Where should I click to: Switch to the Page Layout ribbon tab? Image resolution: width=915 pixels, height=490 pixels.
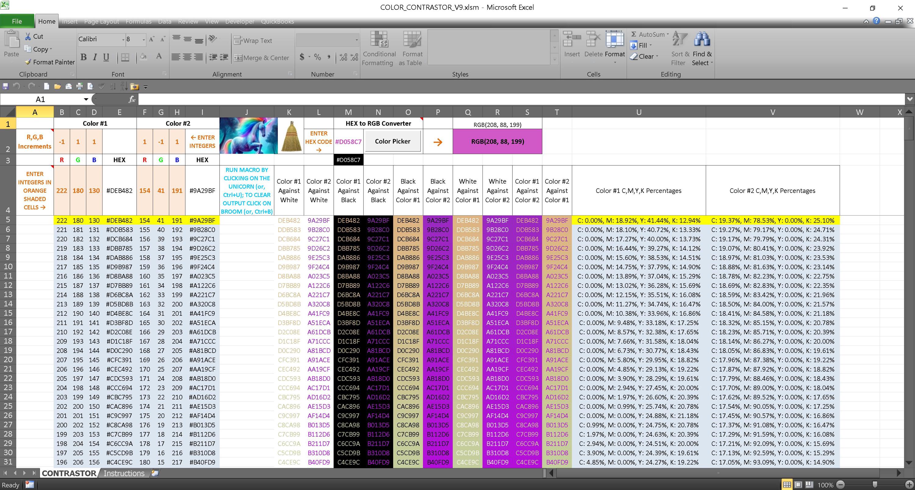(x=102, y=21)
